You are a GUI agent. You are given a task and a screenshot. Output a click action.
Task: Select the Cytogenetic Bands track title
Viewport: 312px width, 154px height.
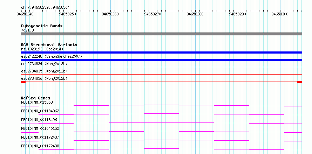coord(42,26)
